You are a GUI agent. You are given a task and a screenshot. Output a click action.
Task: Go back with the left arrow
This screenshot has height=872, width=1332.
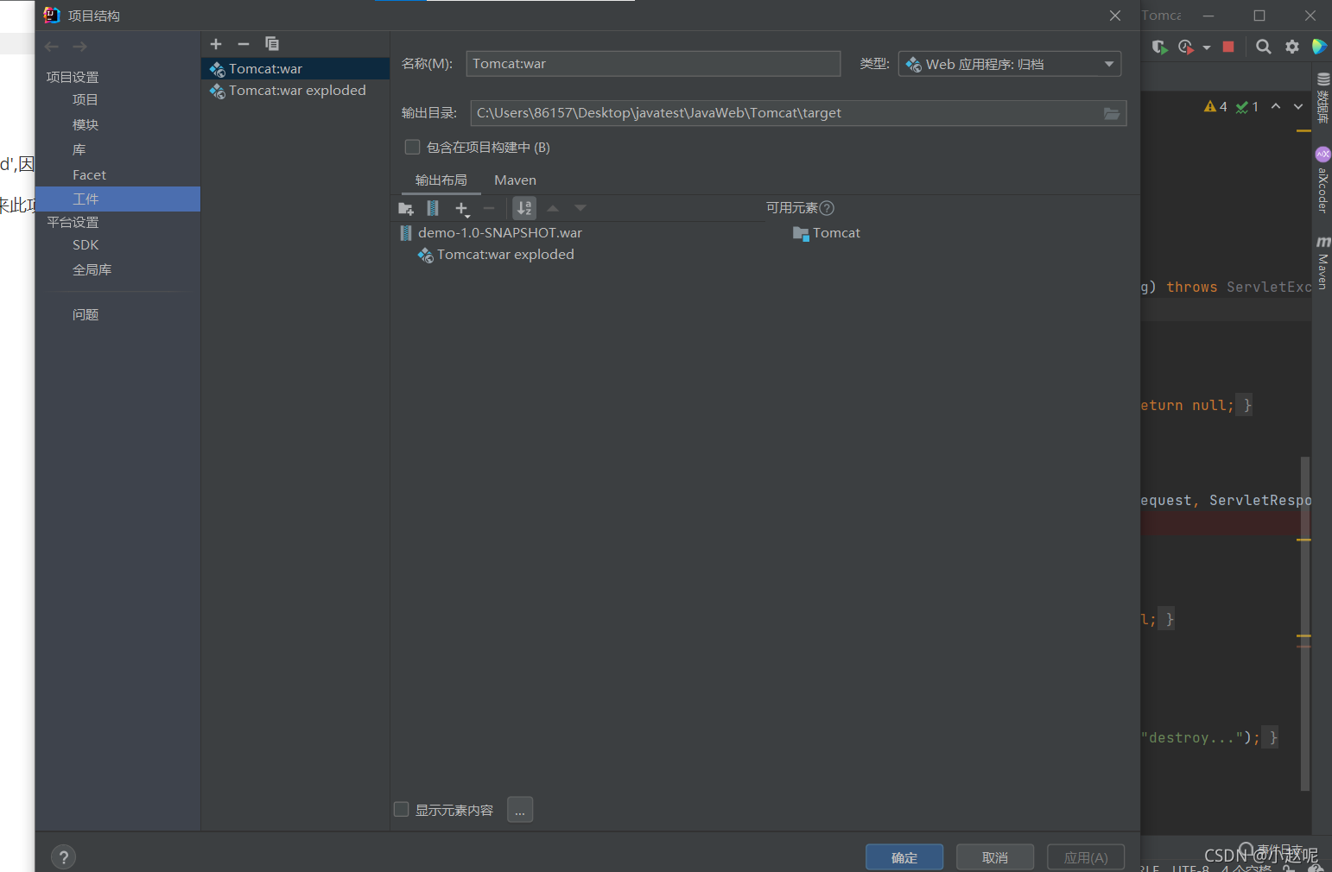coord(52,47)
